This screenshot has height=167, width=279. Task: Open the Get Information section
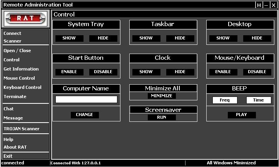(x=21, y=69)
